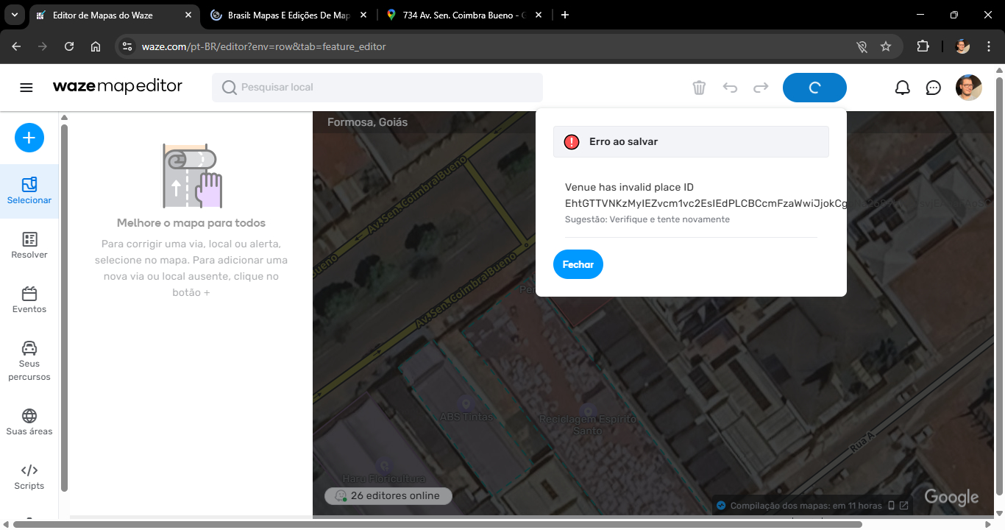Open Seus percursos in sidebar

pyautogui.click(x=29, y=361)
